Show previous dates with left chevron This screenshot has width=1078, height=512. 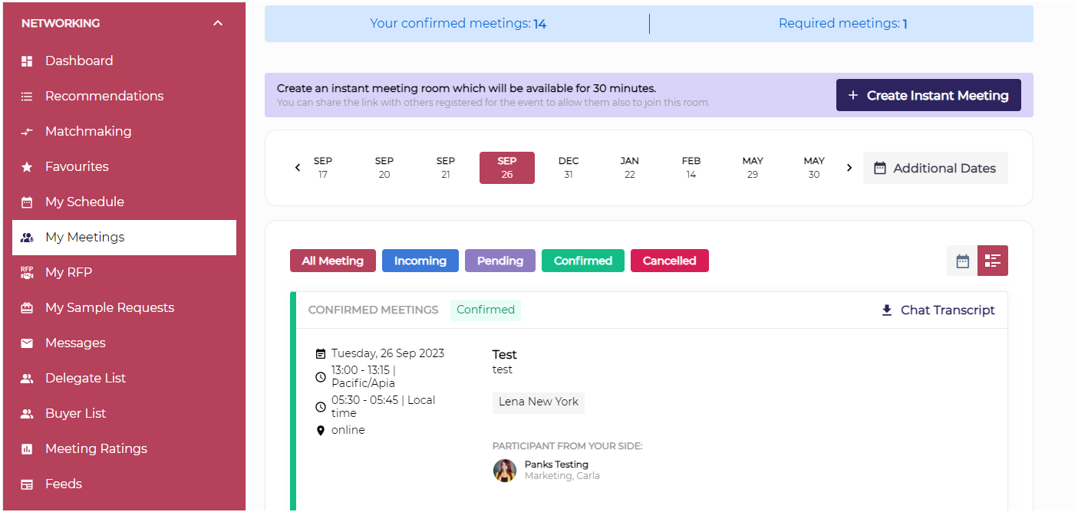click(298, 168)
